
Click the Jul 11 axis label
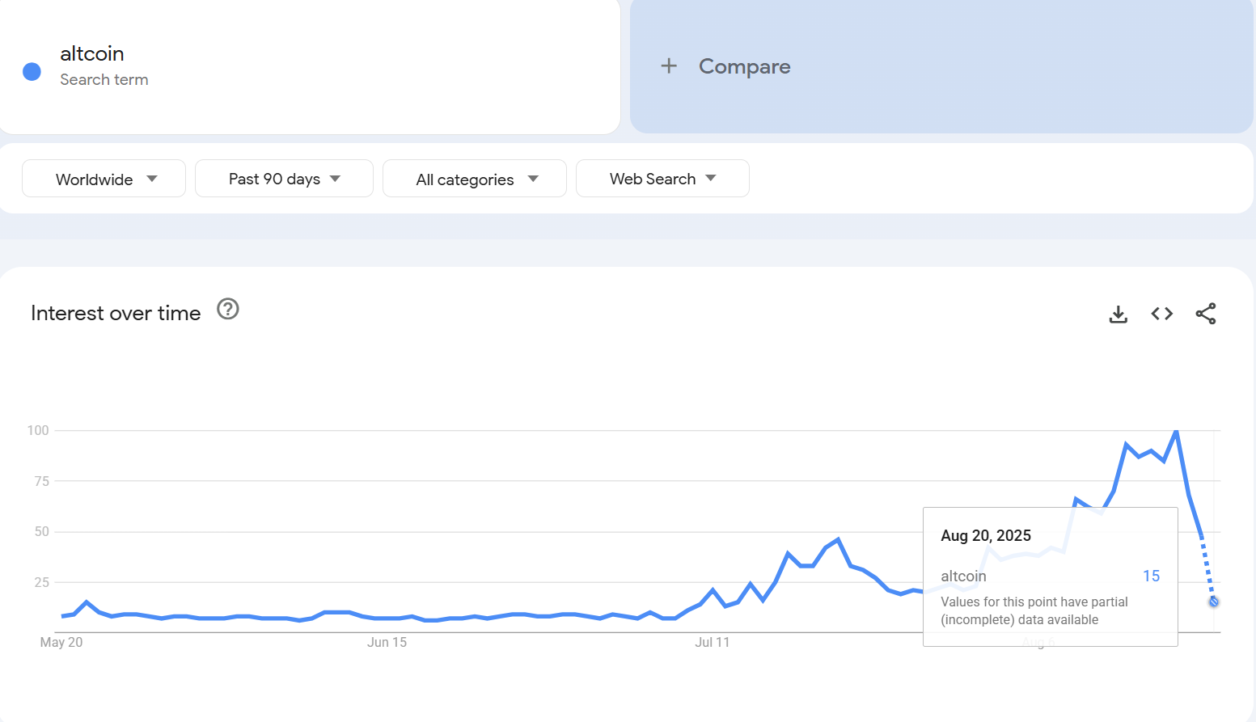(x=712, y=642)
